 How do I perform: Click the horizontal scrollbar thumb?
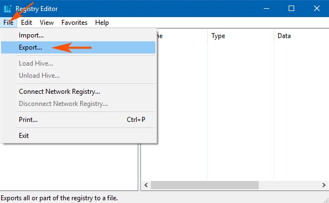pyautogui.click(x=205, y=185)
